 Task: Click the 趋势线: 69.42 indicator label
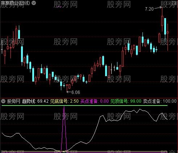(35, 101)
